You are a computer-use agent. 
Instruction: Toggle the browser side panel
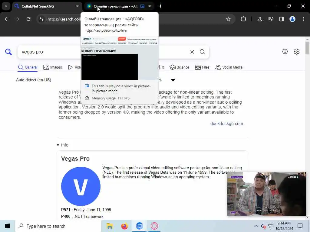[281, 19]
